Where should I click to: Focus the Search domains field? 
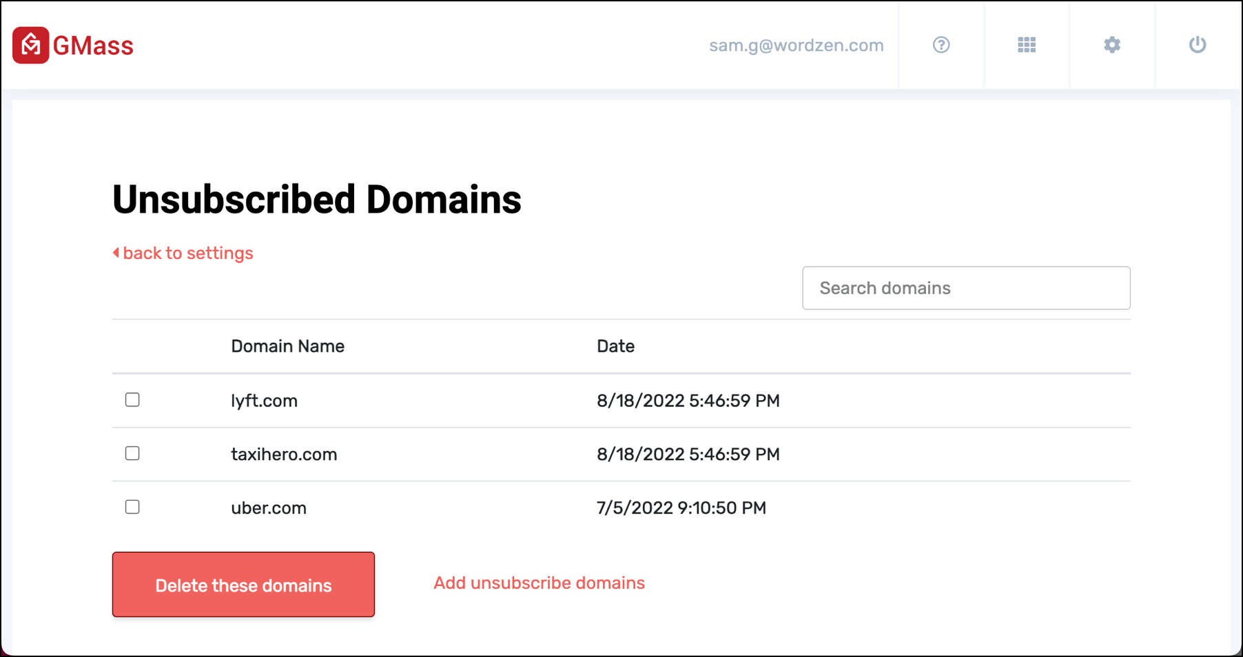[x=966, y=288]
